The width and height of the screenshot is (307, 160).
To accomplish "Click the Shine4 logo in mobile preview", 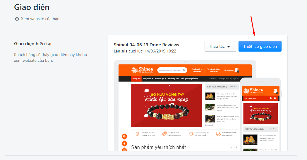I will [x=253, y=91].
